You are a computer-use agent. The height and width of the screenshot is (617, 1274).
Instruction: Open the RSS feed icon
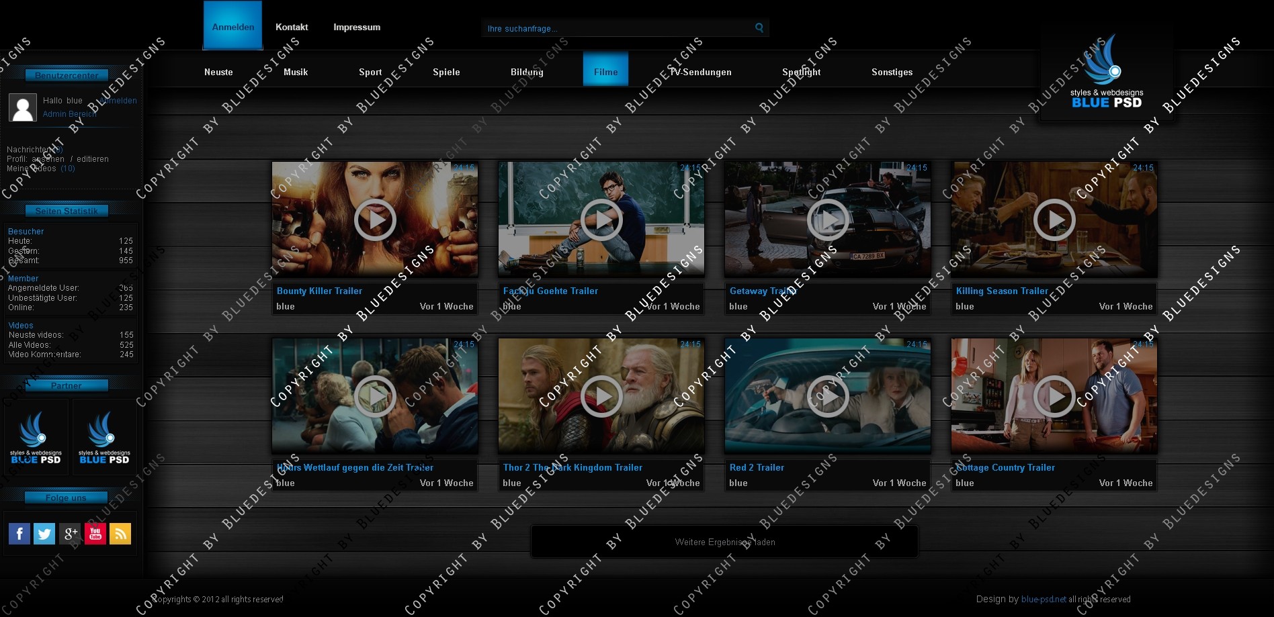coord(120,534)
